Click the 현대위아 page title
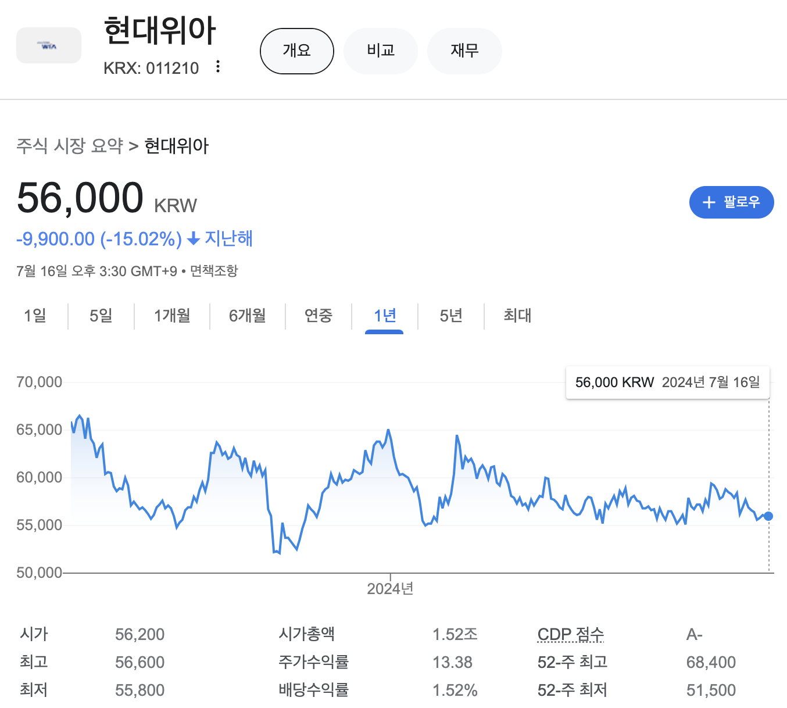Image resolution: width=787 pixels, height=708 pixels. click(x=160, y=30)
